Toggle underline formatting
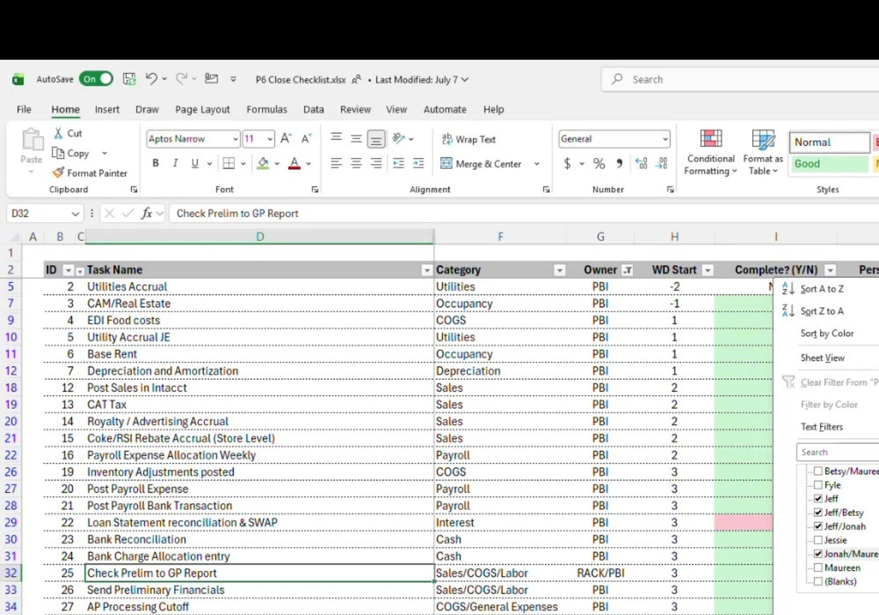The width and height of the screenshot is (879, 615). click(195, 163)
